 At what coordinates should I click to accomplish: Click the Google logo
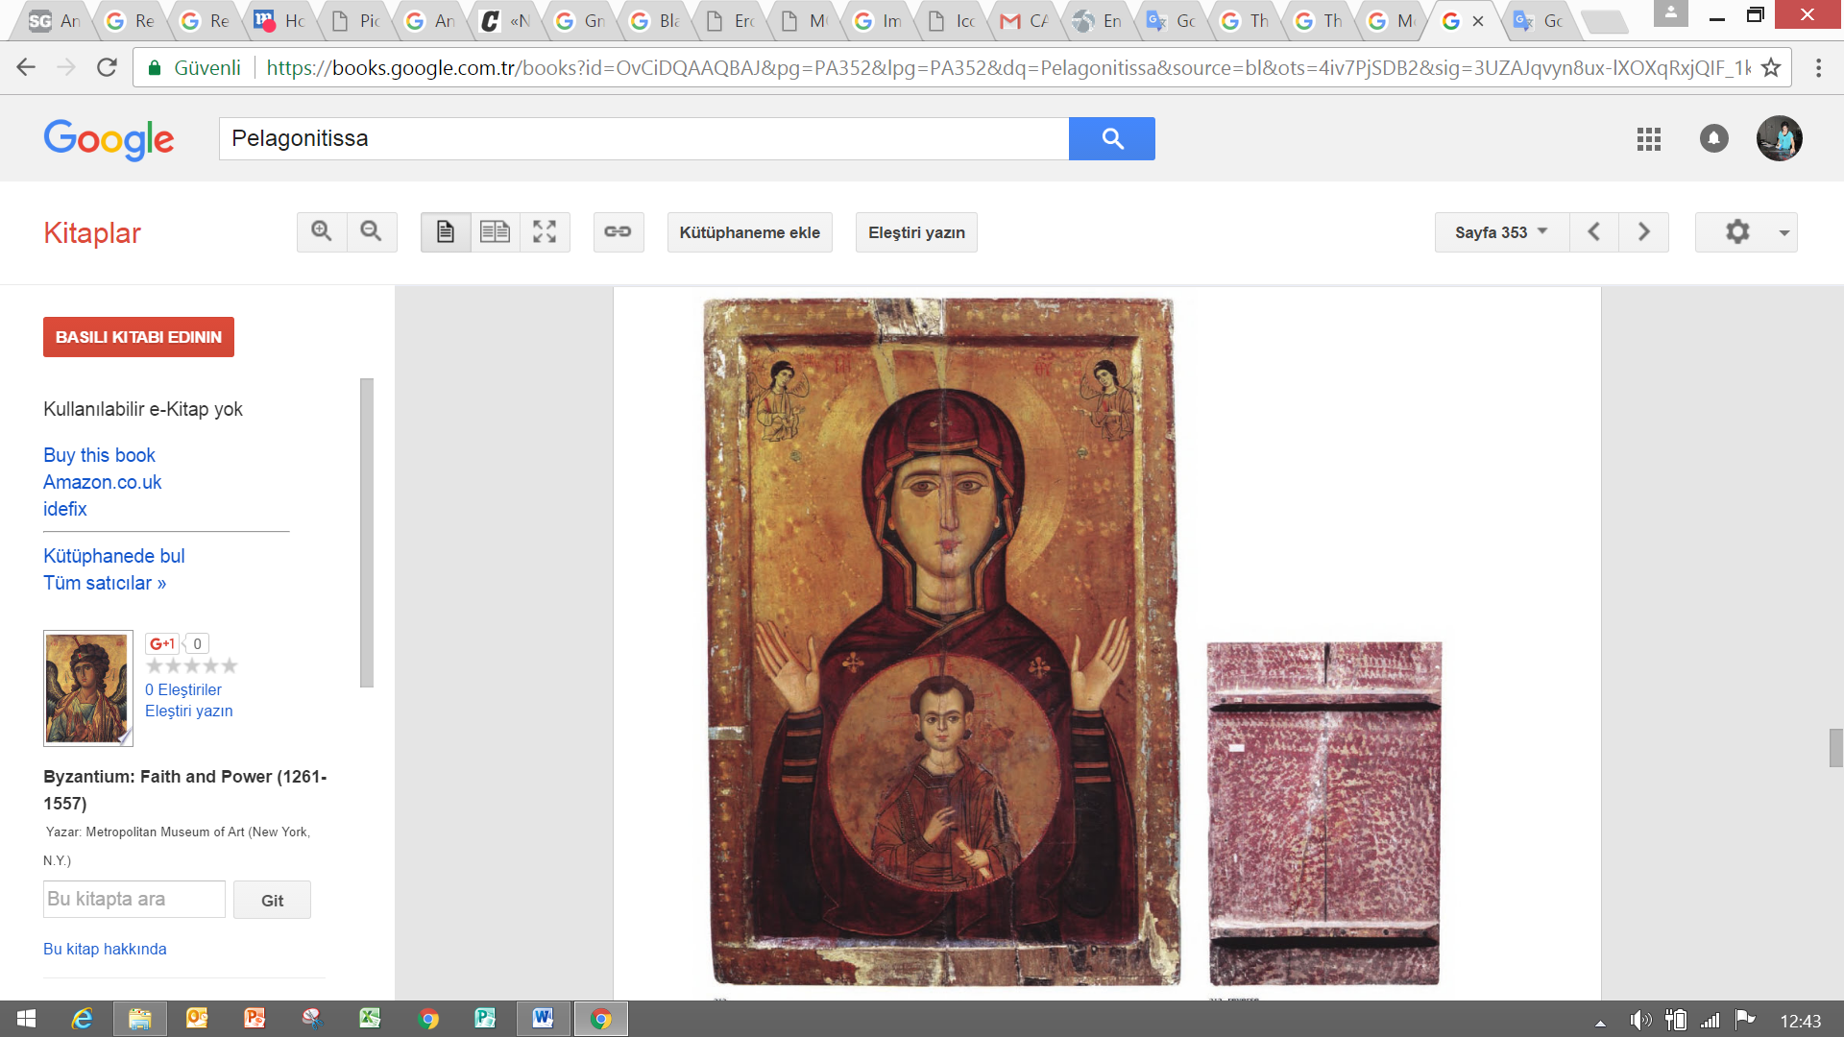[x=109, y=140]
